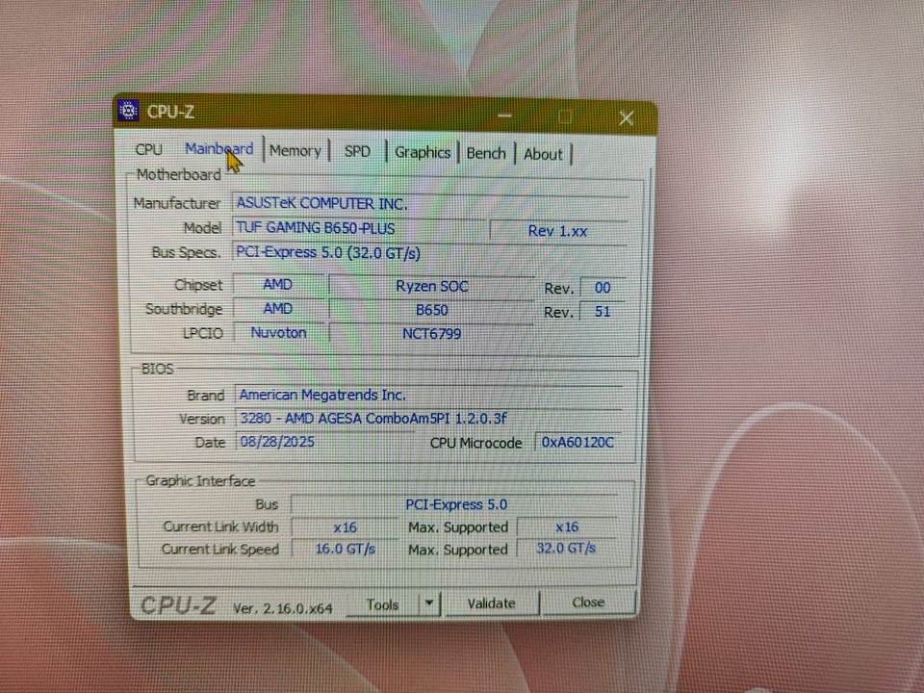Click the TUF GAMING B650-PLUS model value
This screenshot has width=924, height=693.
(x=358, y=228)
